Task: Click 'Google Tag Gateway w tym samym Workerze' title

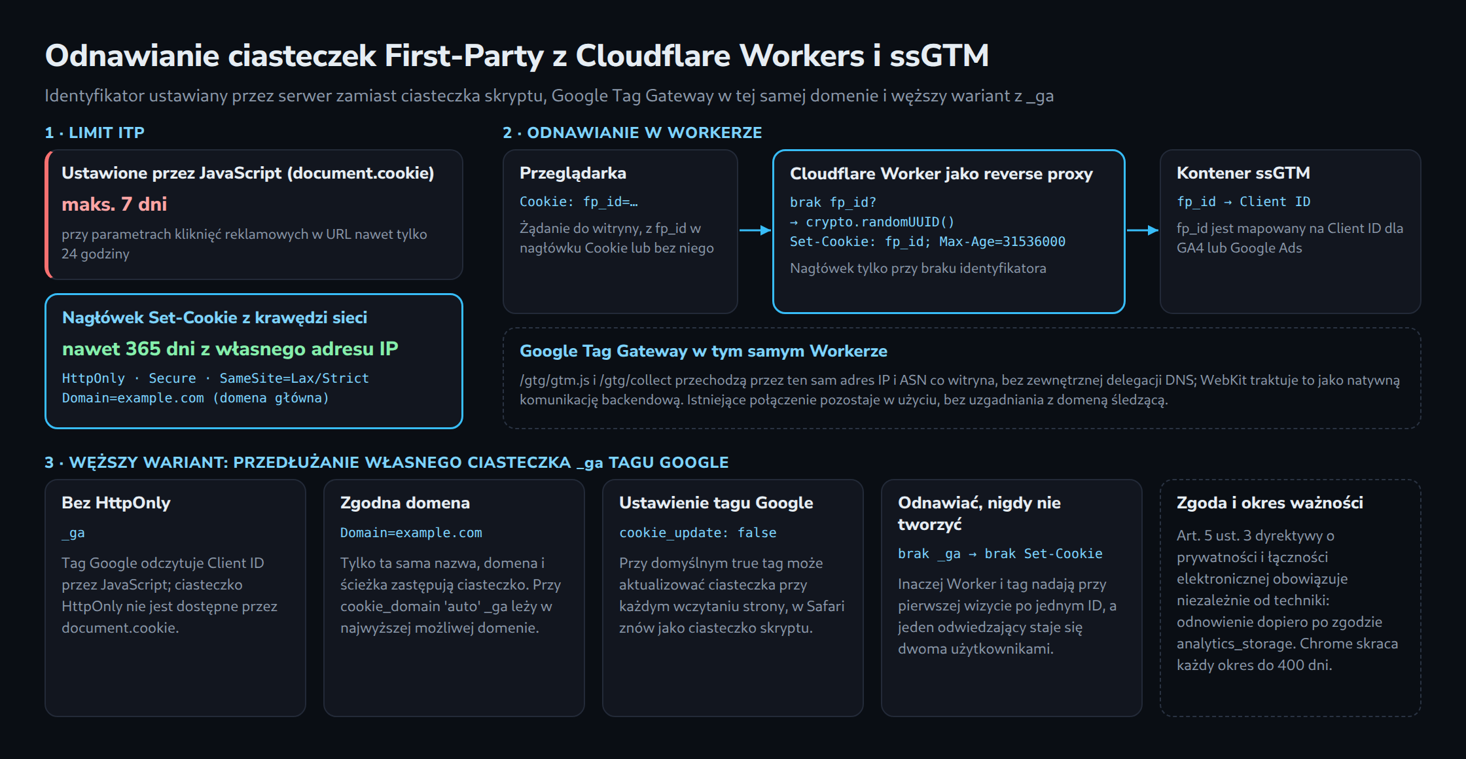Action: pyautogui.click(x=703, y=351)
